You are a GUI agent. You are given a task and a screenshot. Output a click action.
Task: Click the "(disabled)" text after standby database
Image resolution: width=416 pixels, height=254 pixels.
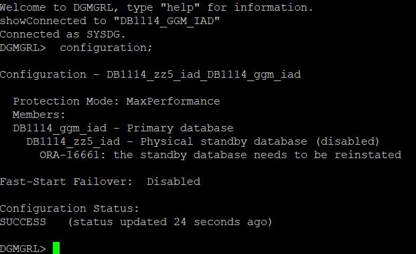pos(347,141)
